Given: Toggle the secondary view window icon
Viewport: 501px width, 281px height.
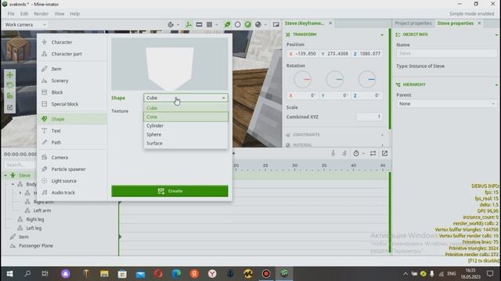Looking at the screenshot, I should click(x=276, y=24).
